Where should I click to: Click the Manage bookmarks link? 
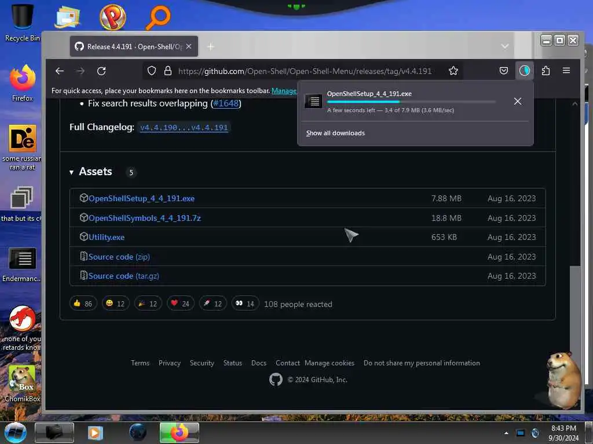tap(284, 91)
